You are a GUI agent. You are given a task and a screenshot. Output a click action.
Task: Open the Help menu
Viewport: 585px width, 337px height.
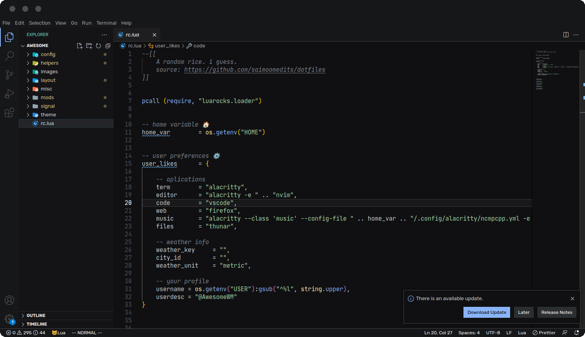pyautogui.click(x=126, y=23)
